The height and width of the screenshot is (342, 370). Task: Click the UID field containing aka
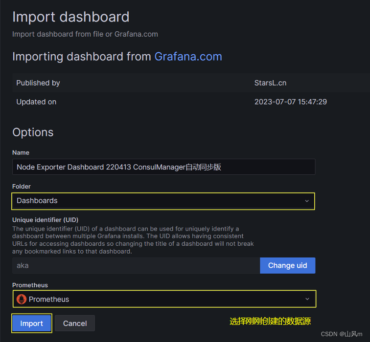coord(136,265)
